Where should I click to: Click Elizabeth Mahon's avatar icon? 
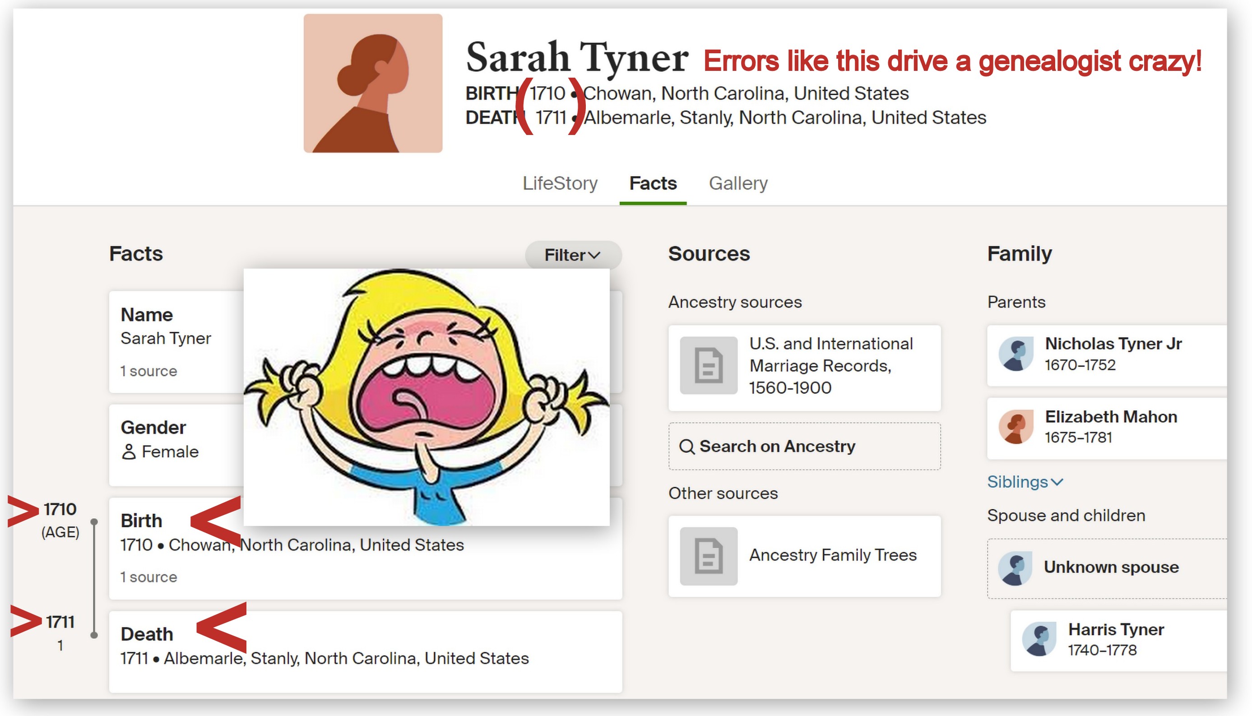point(1015,427)
